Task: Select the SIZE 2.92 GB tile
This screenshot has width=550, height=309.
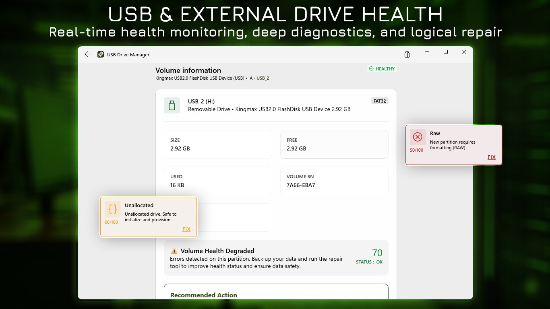Action: (218, 144)
